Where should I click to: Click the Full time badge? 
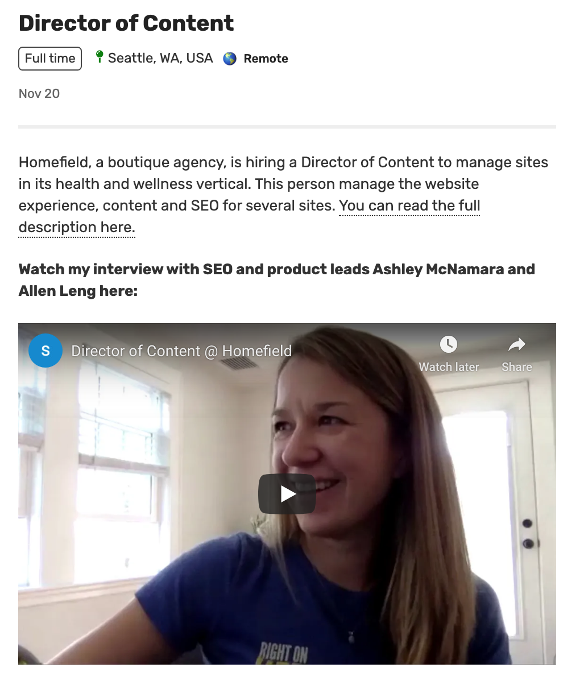pyautogui.click(x=50, y=58)
